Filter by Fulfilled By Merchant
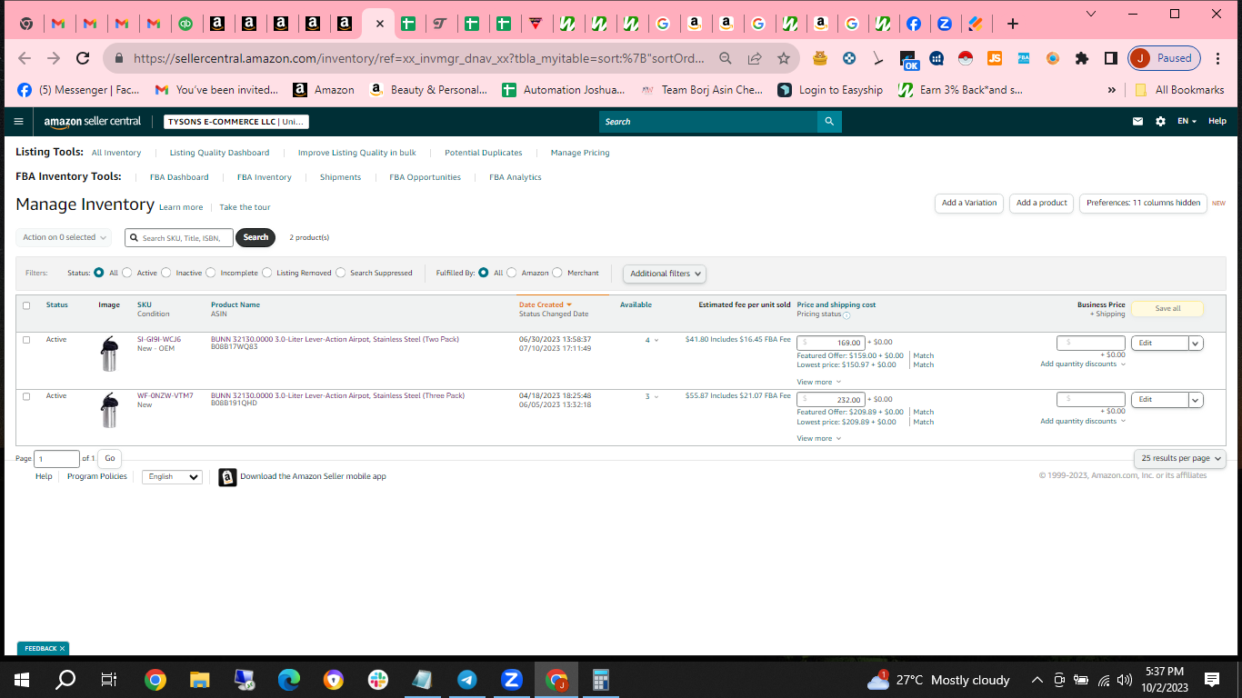 point(557,273)
